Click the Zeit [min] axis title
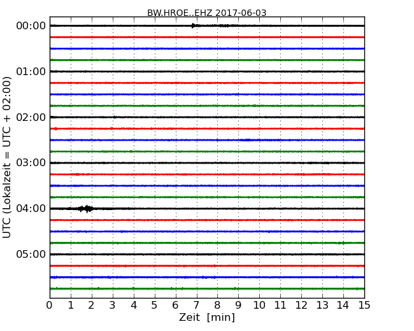Screen dimensions: 414x331 point(207,317)
